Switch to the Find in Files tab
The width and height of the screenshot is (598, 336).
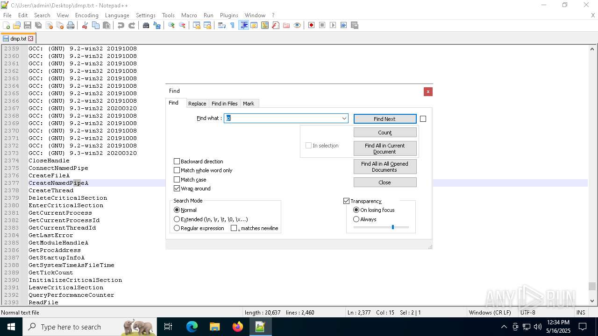(x=224, y=104)
